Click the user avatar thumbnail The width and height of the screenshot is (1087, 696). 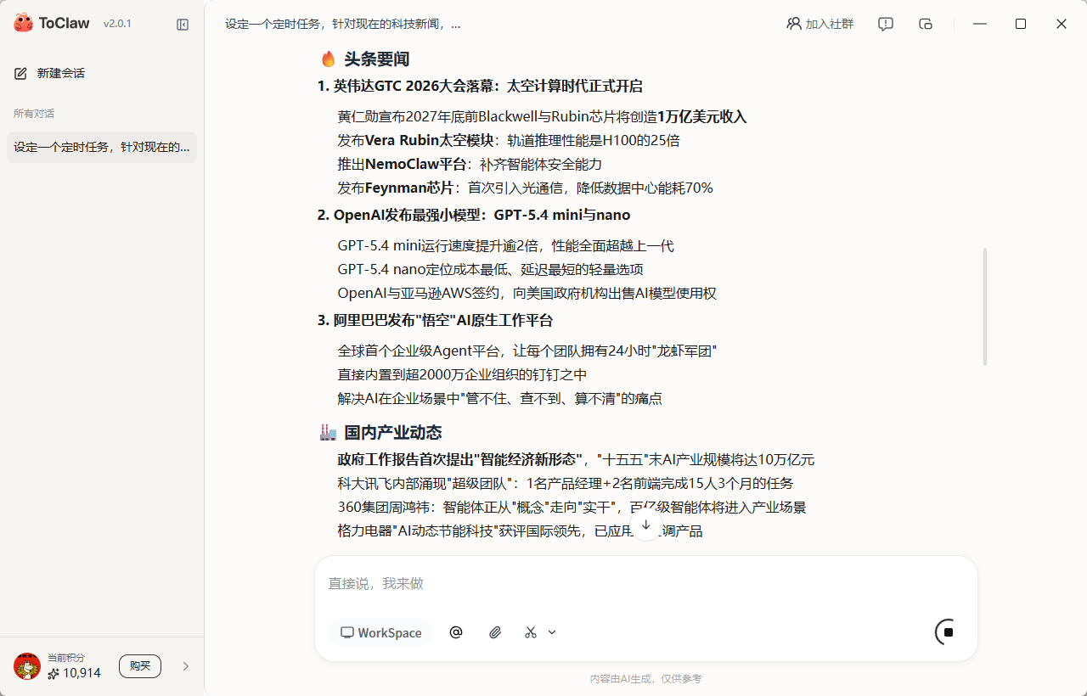click(x=26, y=666)
